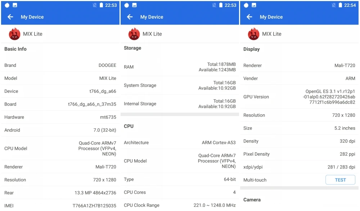
Task: Tap the CPU section header
Action: pos(129,126)
